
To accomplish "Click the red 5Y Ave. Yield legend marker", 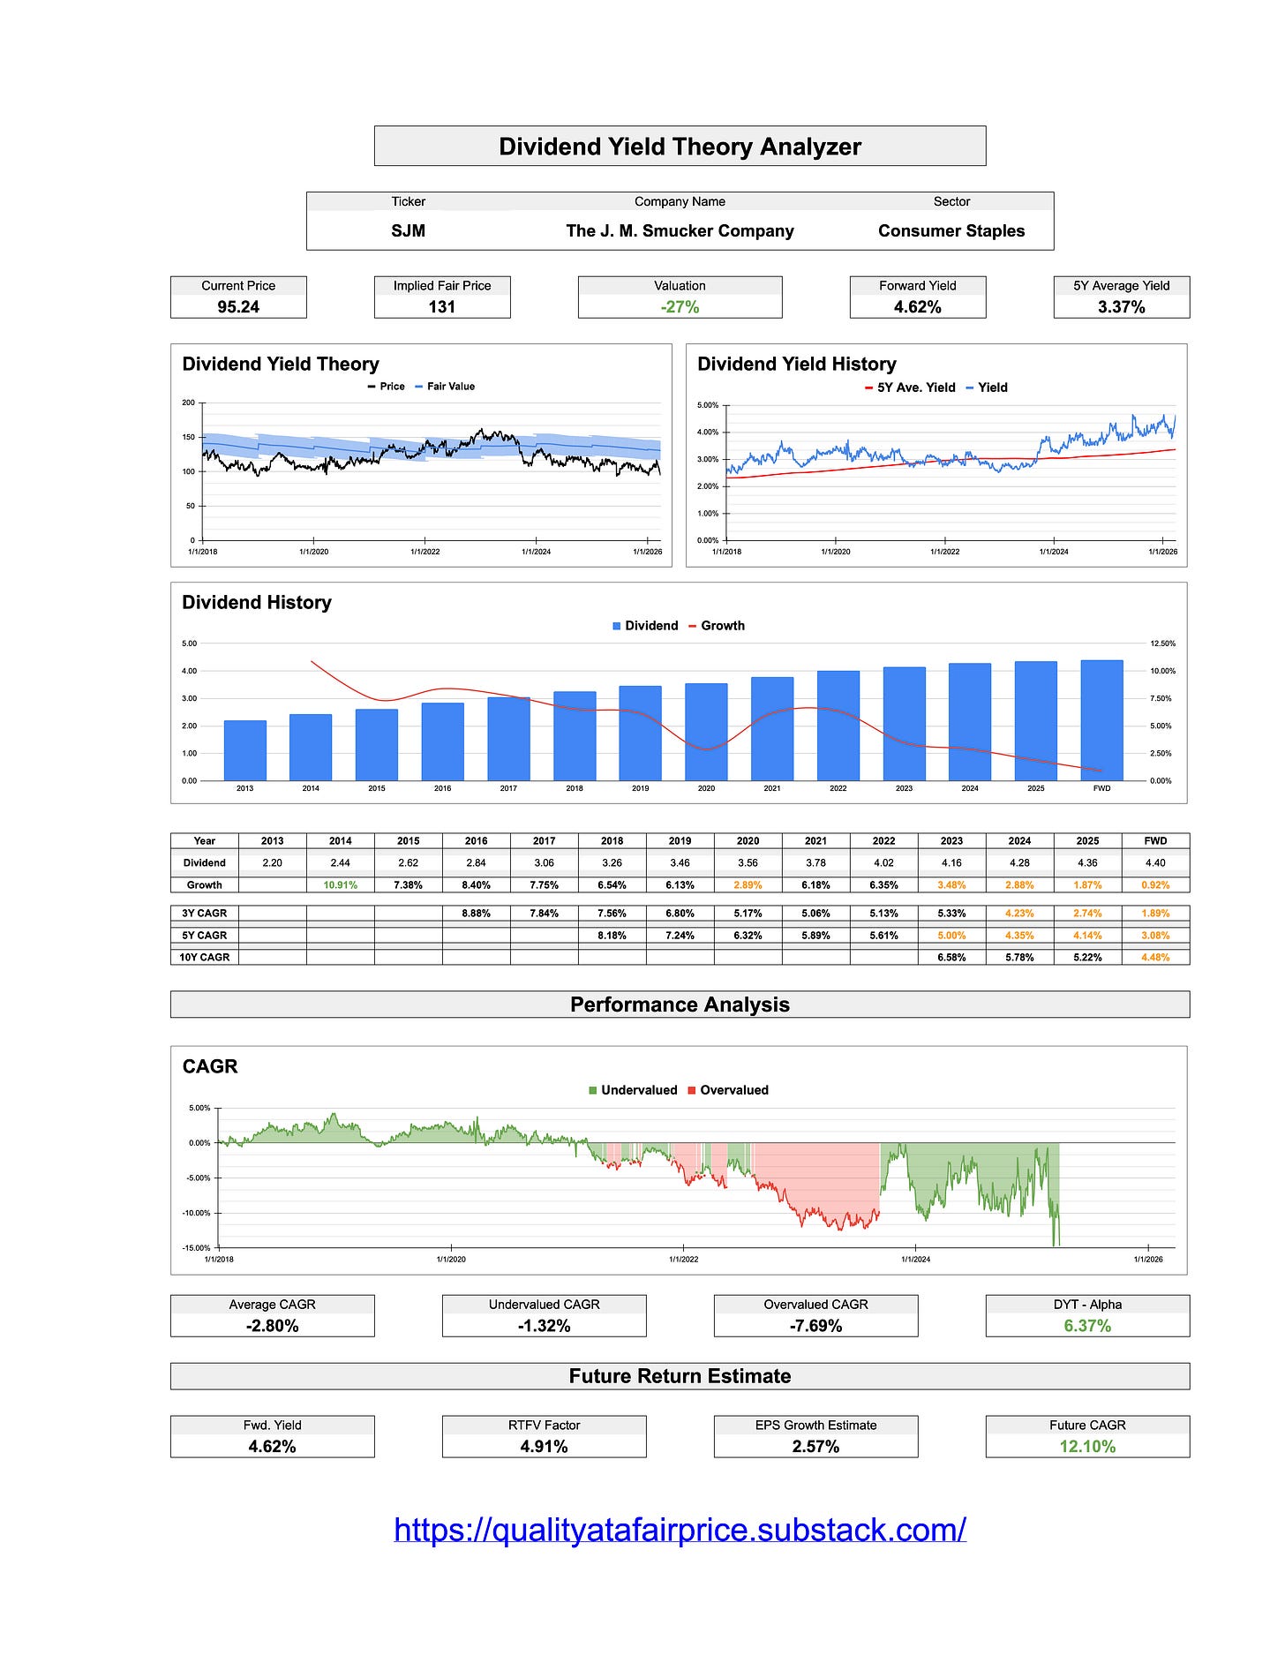I will [868, 388].
